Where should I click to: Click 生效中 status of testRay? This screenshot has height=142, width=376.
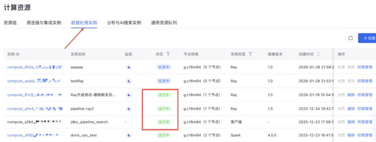164,81
